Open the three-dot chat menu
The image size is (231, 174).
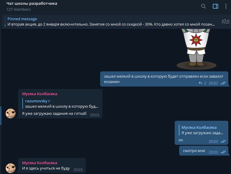coord(226,6)
